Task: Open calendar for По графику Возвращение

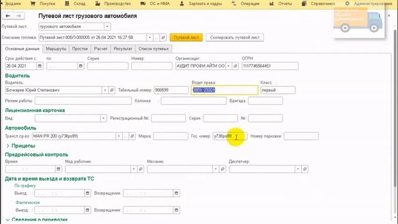Action: [x=176, y=194]
